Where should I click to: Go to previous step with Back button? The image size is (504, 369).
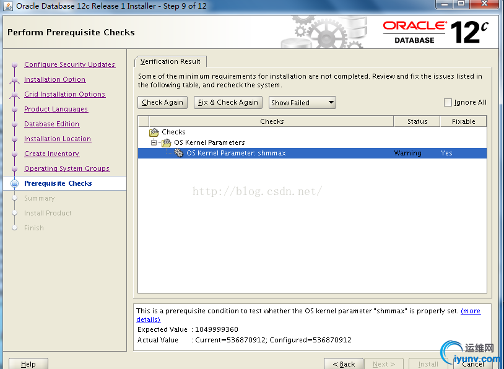[x=344, y=364]
